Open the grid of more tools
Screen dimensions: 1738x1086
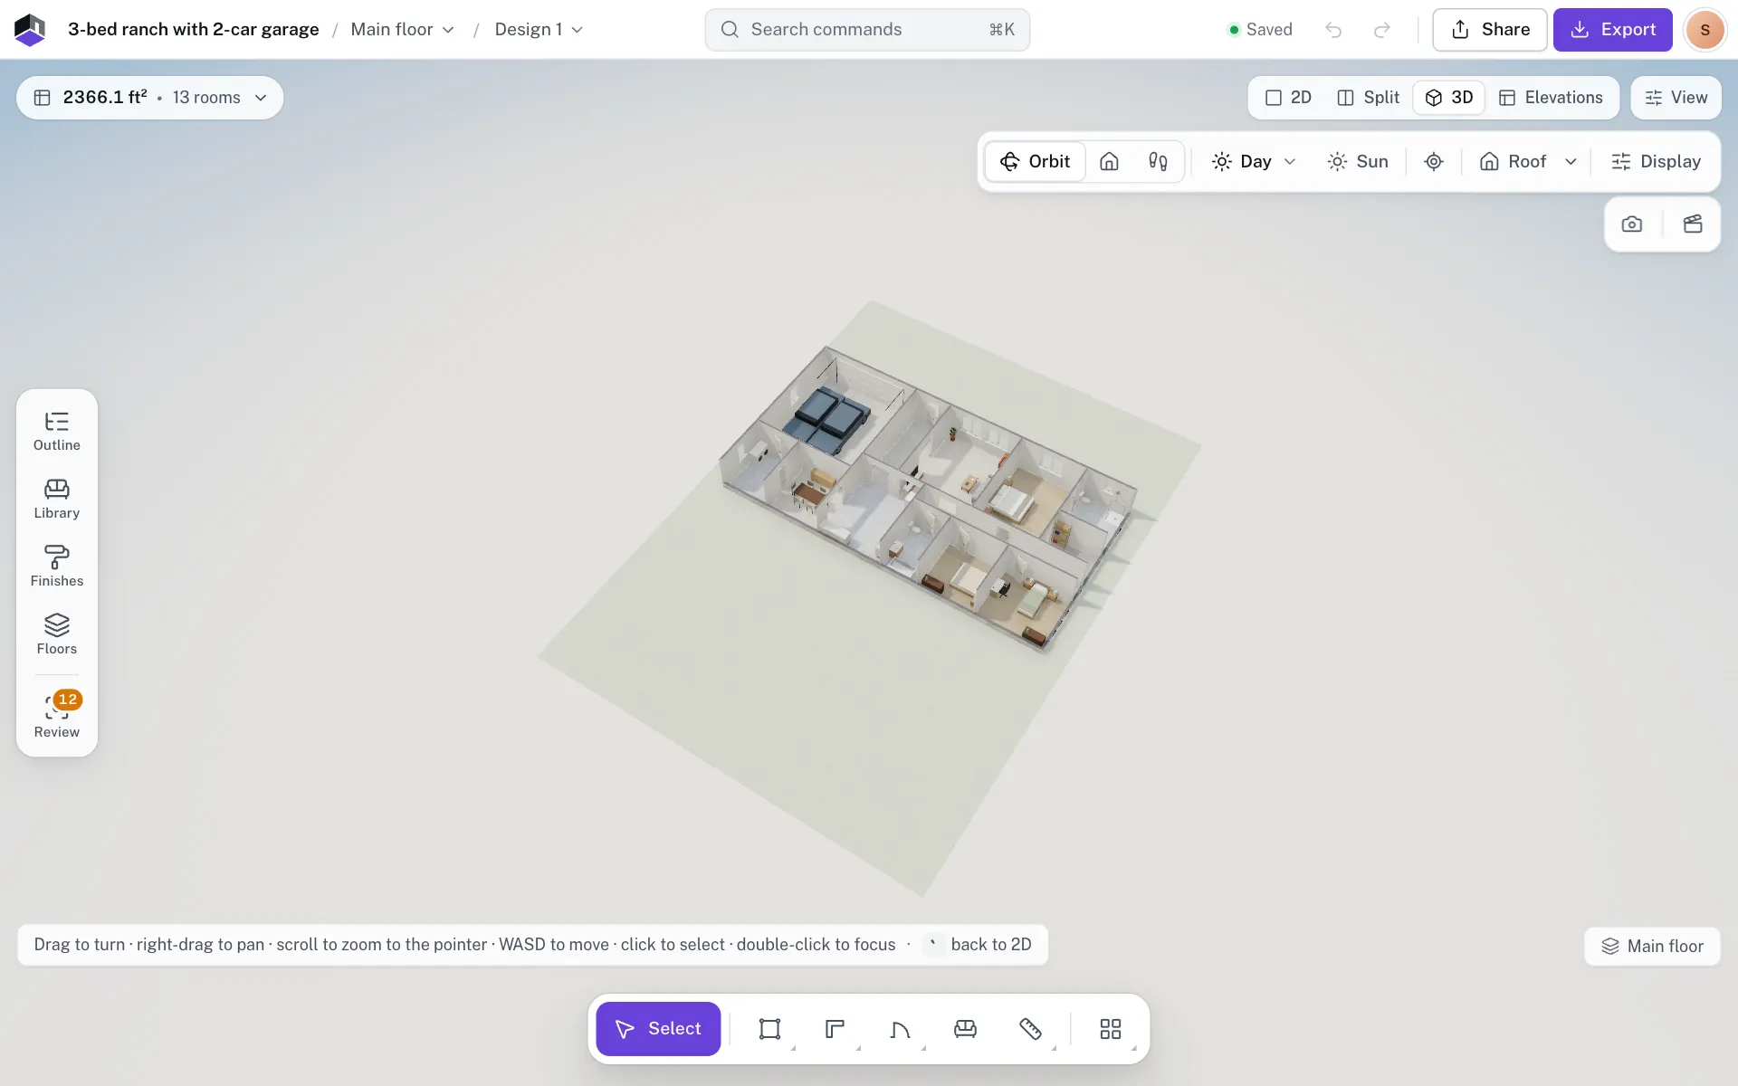[1110, 1029]
